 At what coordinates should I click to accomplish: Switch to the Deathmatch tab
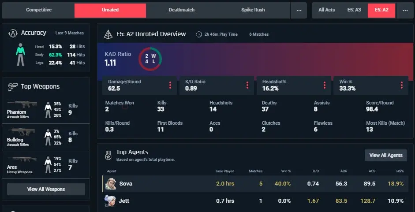coord(182,10)
